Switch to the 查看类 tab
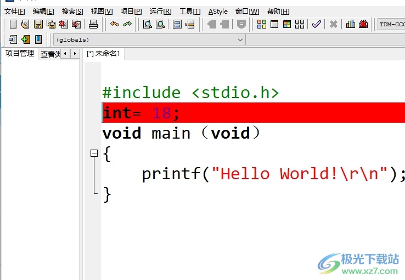405x280 pixels. tap(50, 54)
